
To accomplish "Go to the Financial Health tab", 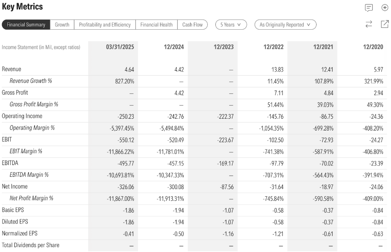I will [x=156, y=25].
